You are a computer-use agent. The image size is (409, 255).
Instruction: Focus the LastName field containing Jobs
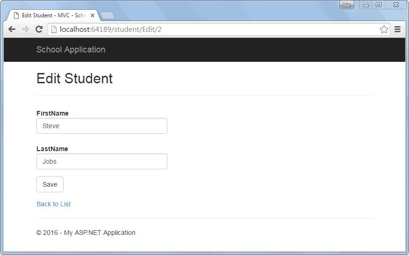point(102,161)
